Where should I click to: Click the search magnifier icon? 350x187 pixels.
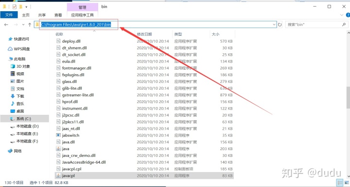pos(344,24)
